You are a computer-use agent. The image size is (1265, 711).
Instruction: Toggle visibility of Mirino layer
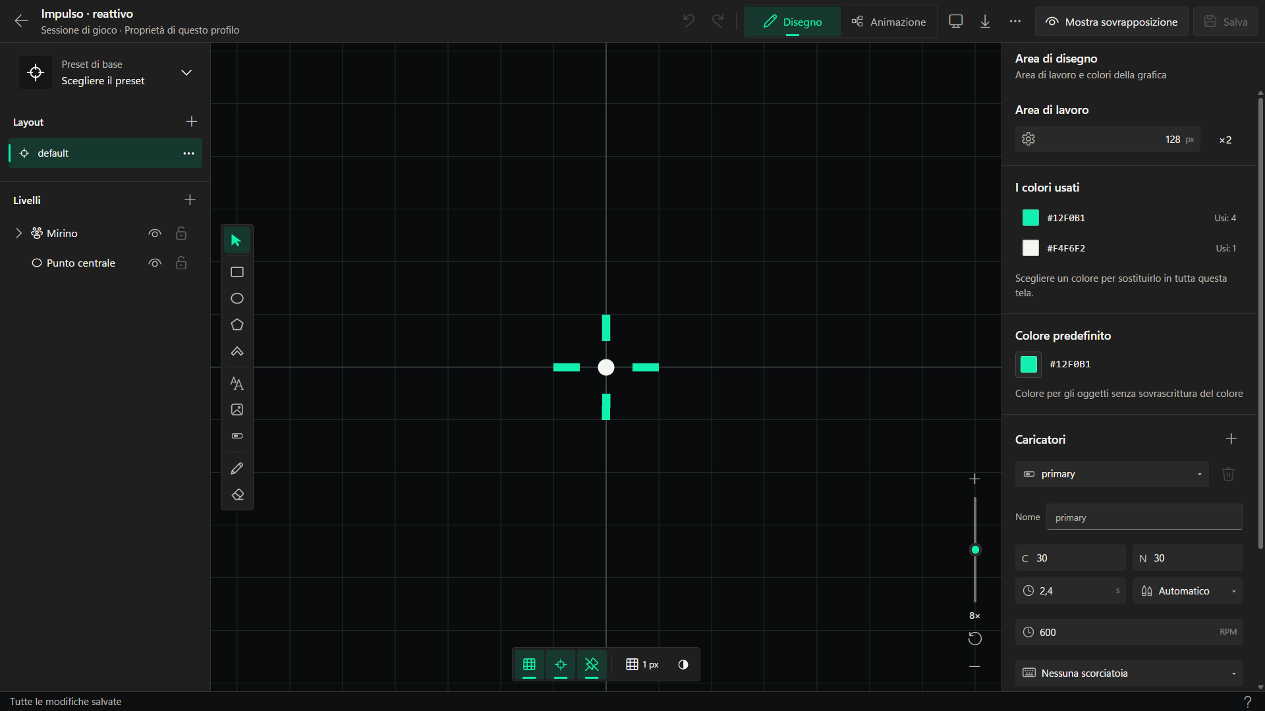pos(155,233)
